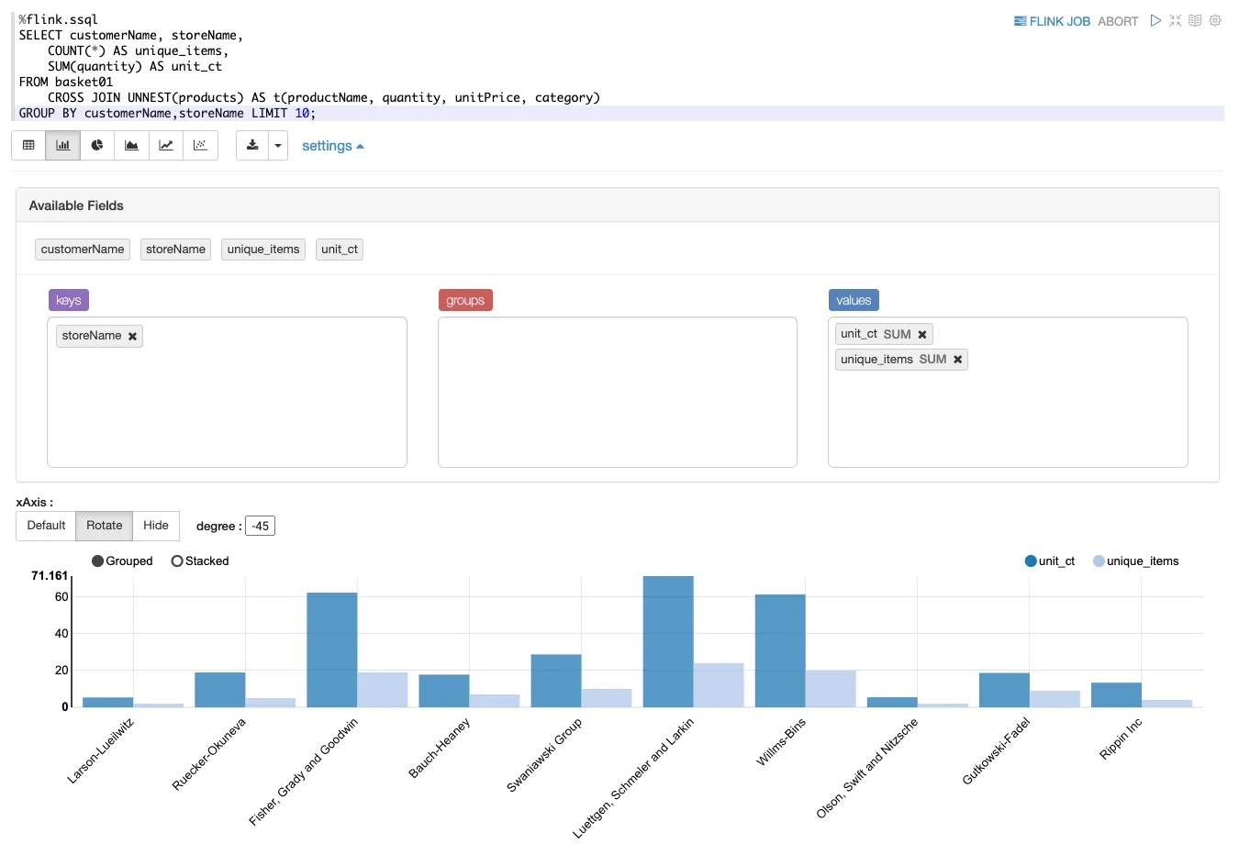Collapse the settings panel
This screenshot has height=855, width=1239.
pyautogui.click(x=332, y=146)
